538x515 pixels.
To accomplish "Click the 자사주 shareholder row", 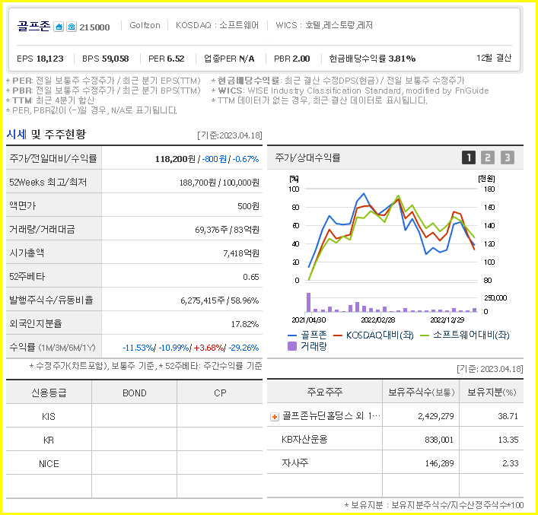I will (395, 463).
